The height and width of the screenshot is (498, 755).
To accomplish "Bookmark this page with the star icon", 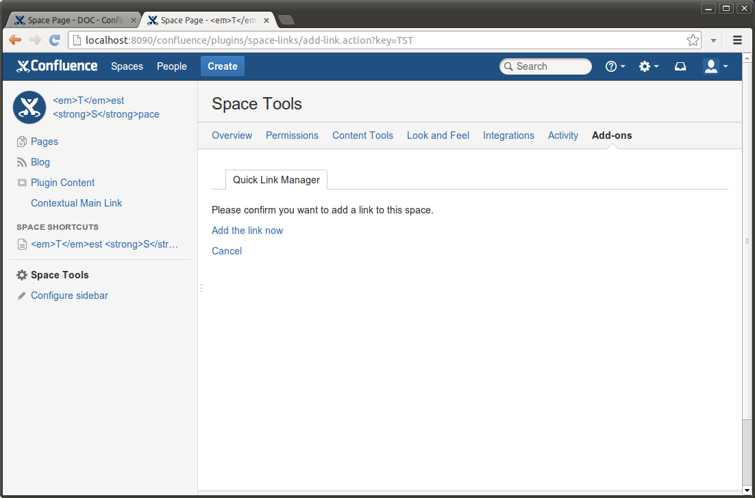I will pos(693,40).
